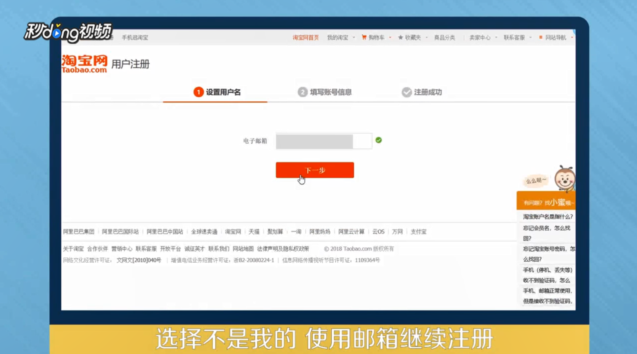Screen dimensions: 637x354
Task: Expand the 购物车 dropdown arrow
Action: pos(390,38)
